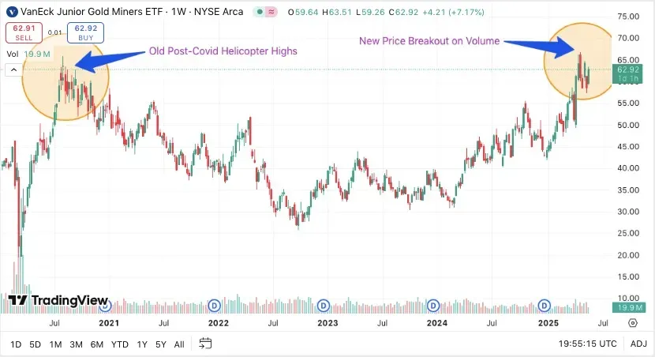Click the 19.9 M volume axis label
This screenshot has width=655, height=357.
point(628,308)
